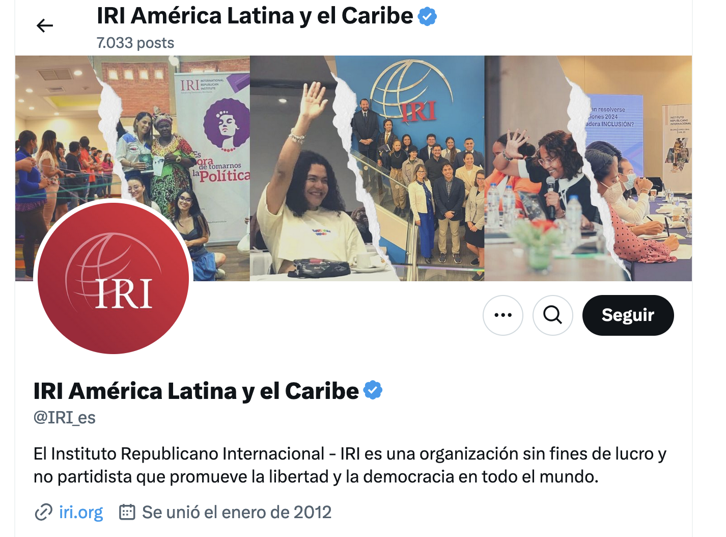Open the red IRI profile picture
Image resolution: width=726 pixels, height=537 pixels.
click(113, 278)
